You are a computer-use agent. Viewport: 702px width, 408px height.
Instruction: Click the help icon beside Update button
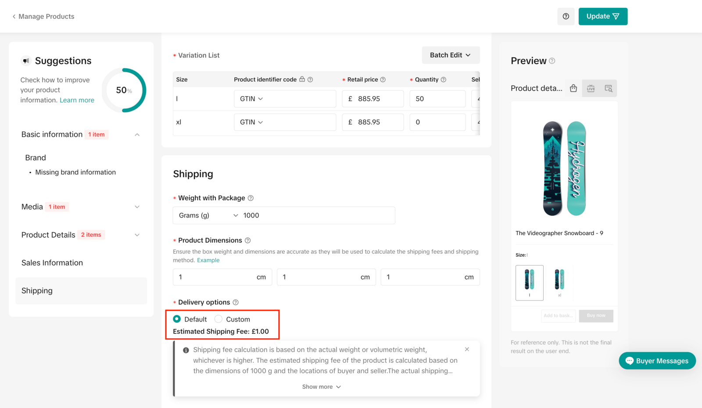coord(566,16)
